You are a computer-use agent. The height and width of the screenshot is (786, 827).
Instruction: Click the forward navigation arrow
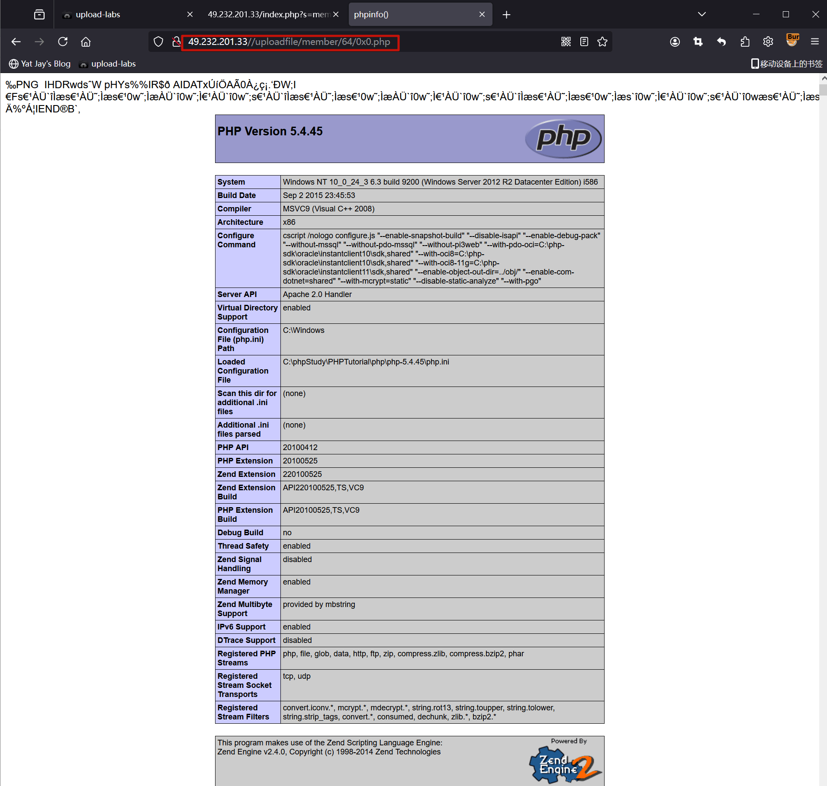[39, 42]
